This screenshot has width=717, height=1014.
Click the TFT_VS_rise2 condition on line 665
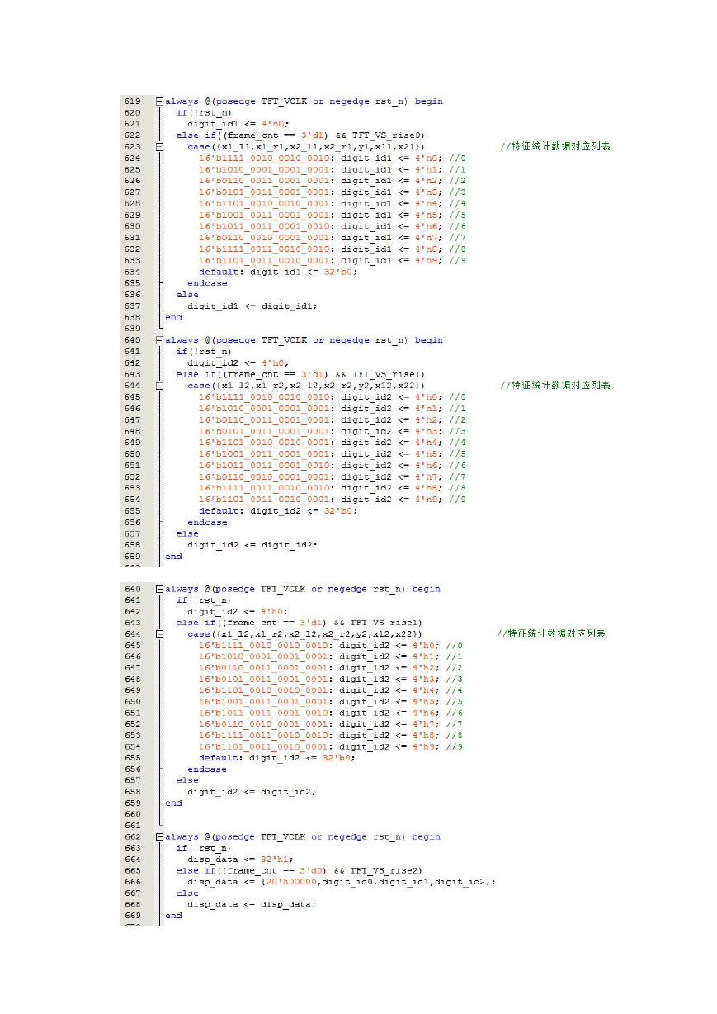385,871
